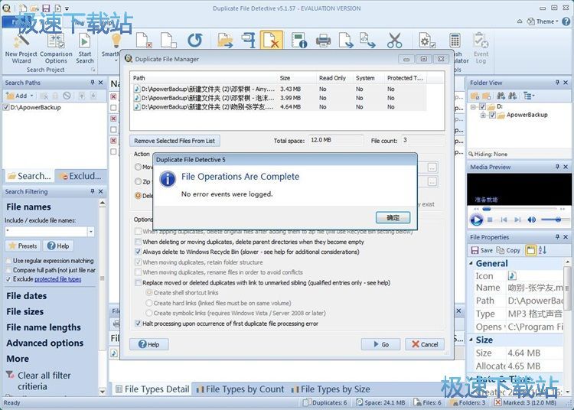Click the scissors toolbar icon
Viewport: 574px width, 410px height.
pos(394,41)
